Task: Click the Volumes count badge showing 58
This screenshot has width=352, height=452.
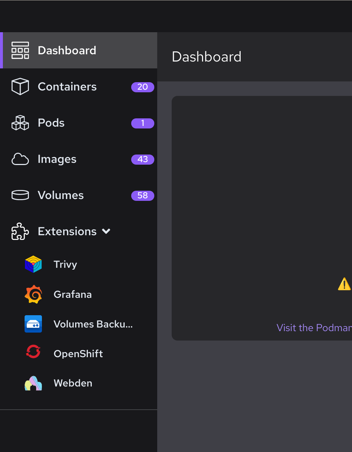Action: click(142, 196)
